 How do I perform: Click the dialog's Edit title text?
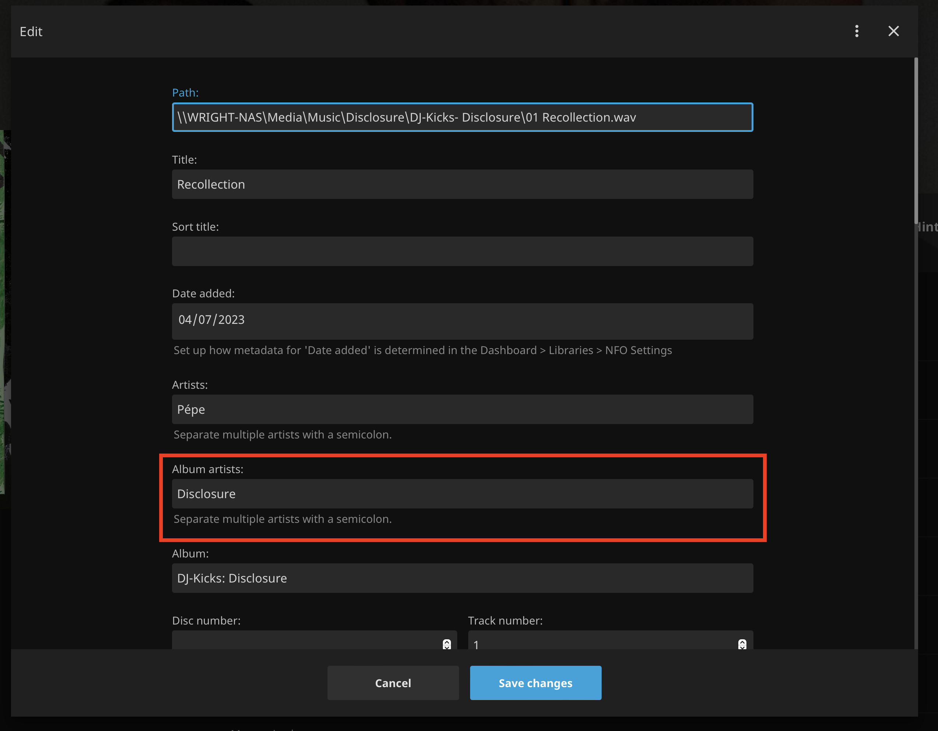coord(31,32)
